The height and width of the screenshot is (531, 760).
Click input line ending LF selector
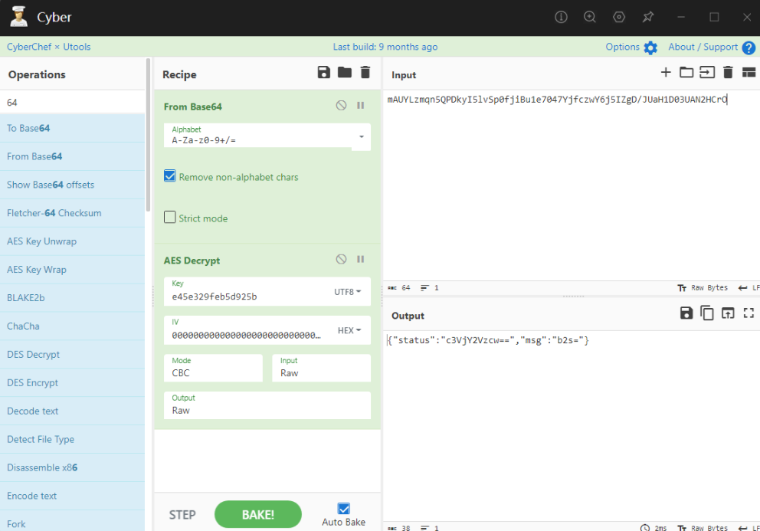[x=749, y=288]
